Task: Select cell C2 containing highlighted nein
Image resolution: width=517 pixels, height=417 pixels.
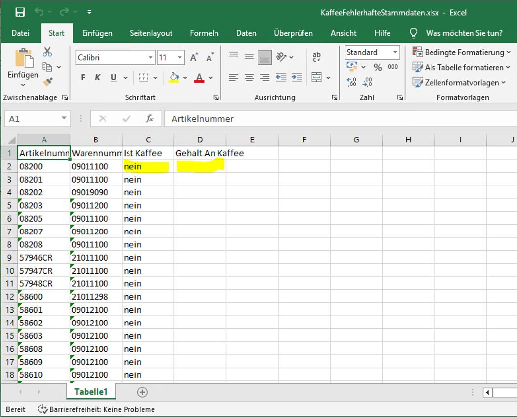Action: click(147, 166)
